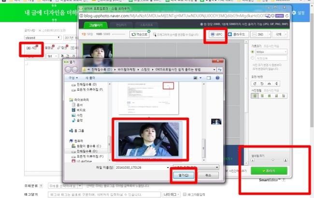The height and width of the screenshot is (198, 314).
Task: Select the 직접입력 custom width radio button
Action: [x=254, y=57]
